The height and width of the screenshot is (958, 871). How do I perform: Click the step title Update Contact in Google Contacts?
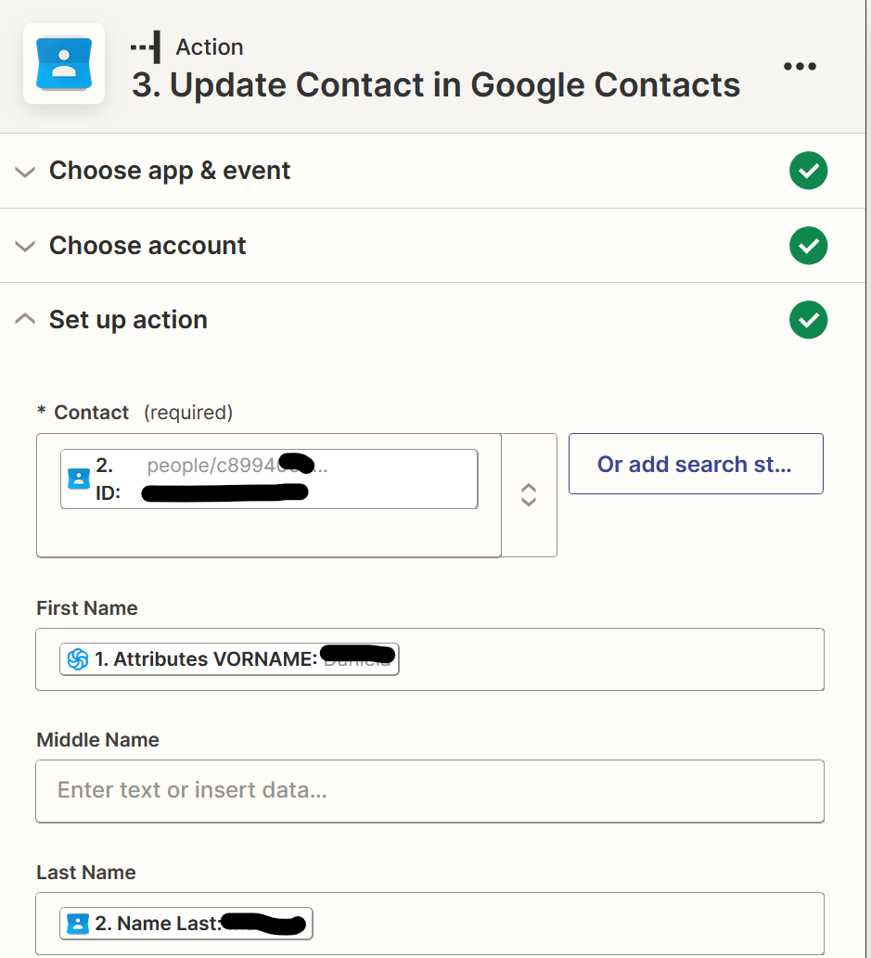tap(436, 84)
